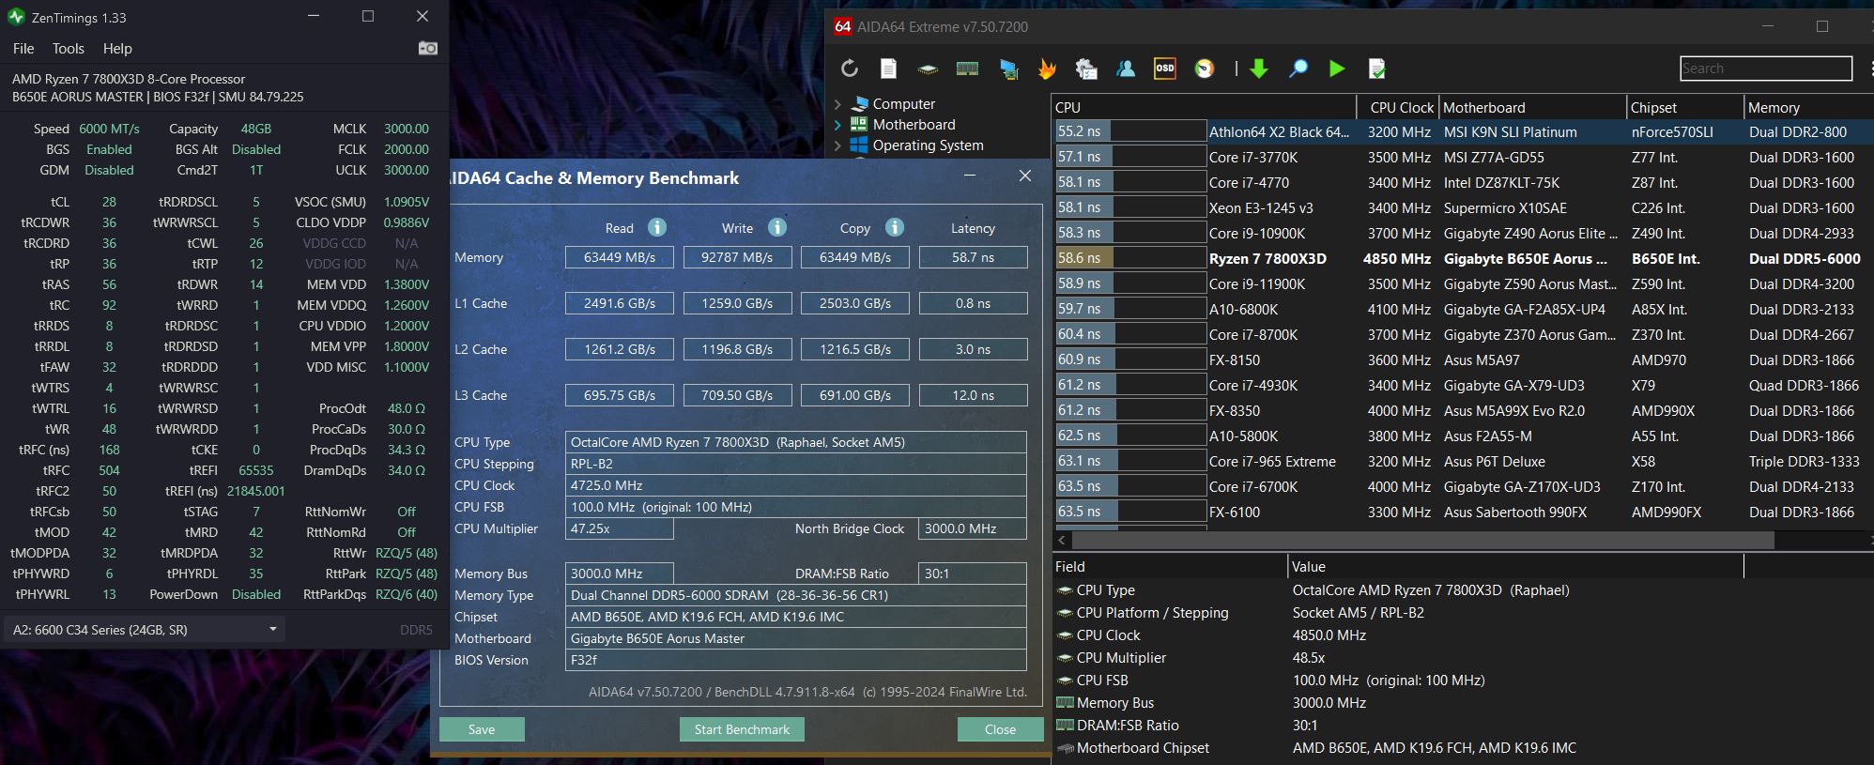Open the Tools menu in ZenTimings
Image resolution: width=1874 pixels, height=765 pixels.
tap(68, 49)
